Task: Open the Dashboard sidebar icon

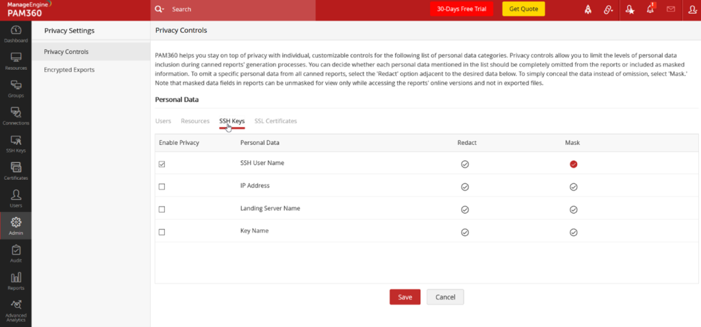Action: [x=16, y=33]
